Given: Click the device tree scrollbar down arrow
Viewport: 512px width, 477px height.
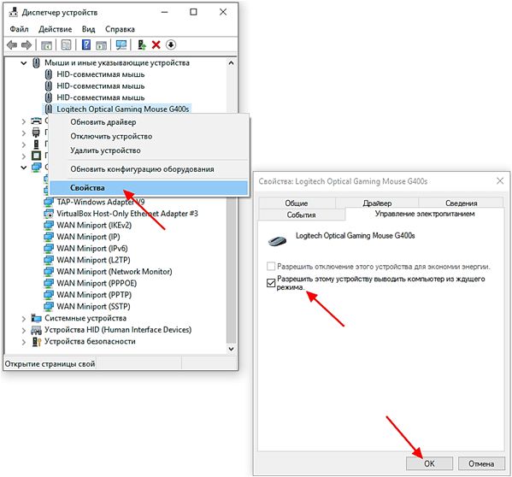Looking at the screenshot, I should (x=231, y=349).
